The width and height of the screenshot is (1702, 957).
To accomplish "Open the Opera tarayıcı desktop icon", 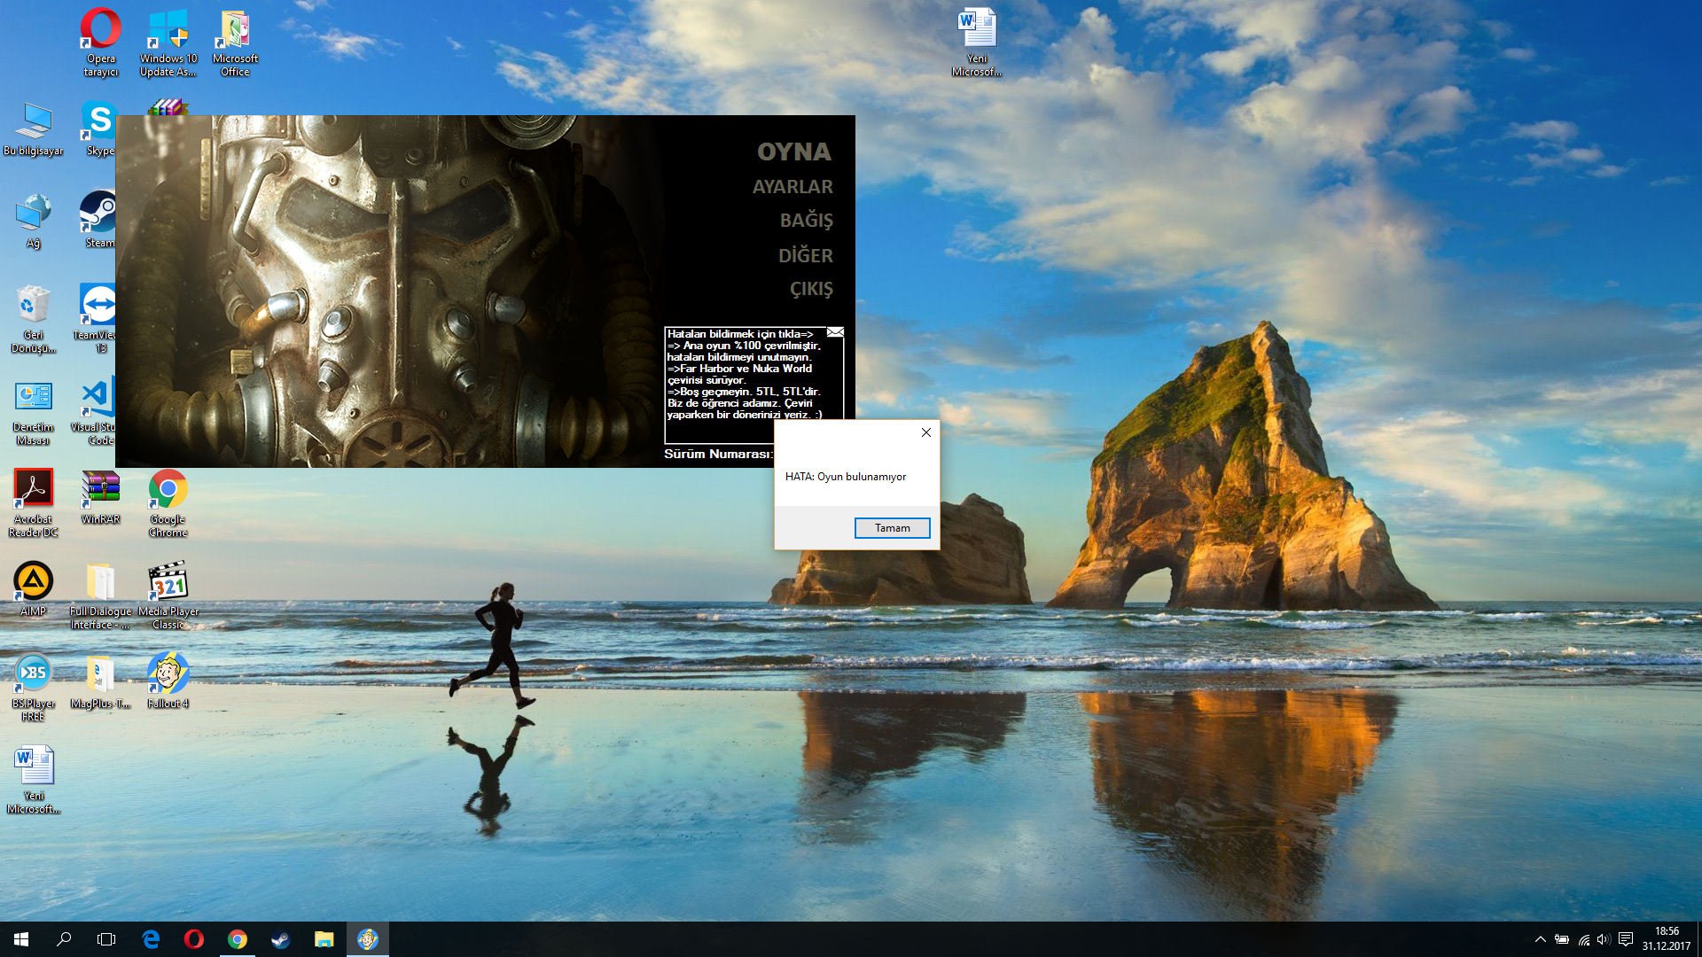I will (x=101, y=35).
